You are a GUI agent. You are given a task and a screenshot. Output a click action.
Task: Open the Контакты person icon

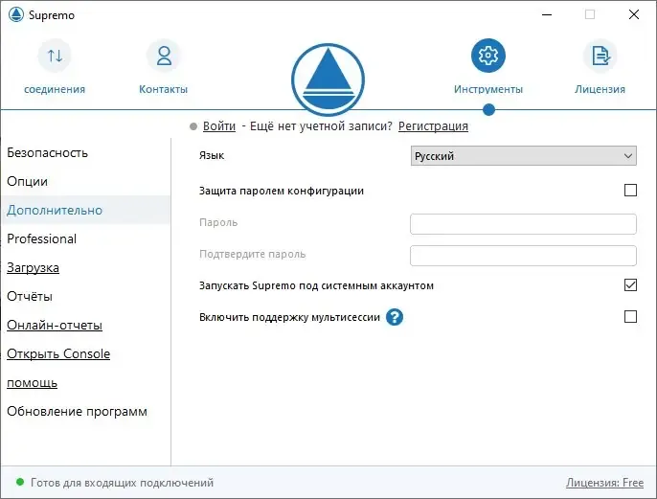point(164,56)
